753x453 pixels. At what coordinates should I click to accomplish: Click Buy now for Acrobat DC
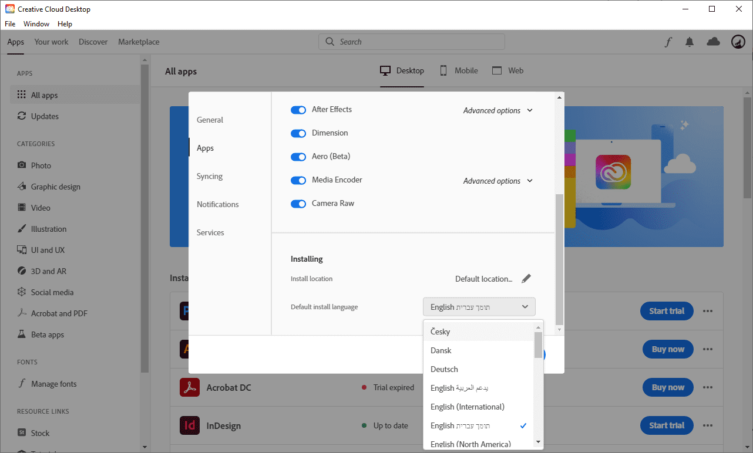click(668, 387)
